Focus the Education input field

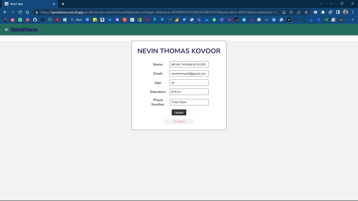[189, 92]
